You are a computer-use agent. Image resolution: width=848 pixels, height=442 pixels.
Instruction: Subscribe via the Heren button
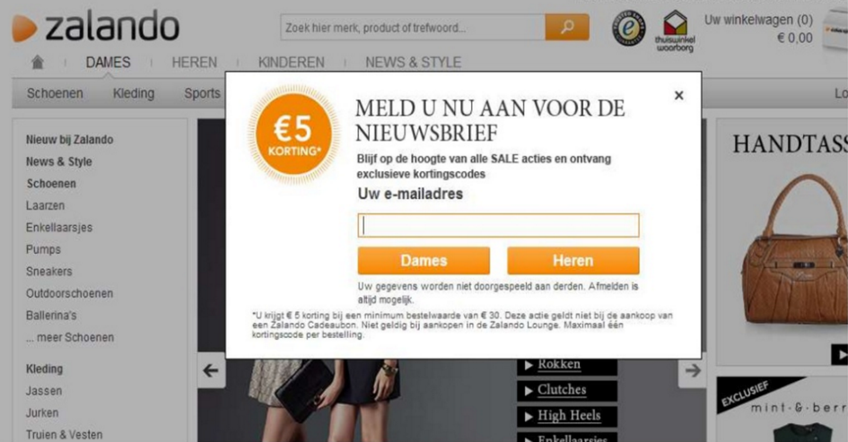click(573, 260)
